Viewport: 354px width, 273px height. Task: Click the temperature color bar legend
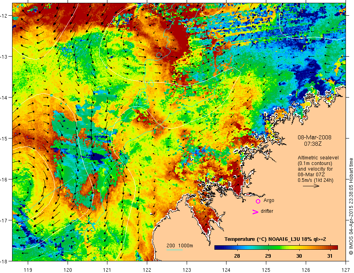point(276,247)
